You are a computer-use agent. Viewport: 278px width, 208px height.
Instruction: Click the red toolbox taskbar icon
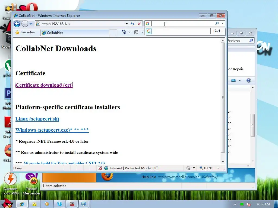click(x=72, y=204)
